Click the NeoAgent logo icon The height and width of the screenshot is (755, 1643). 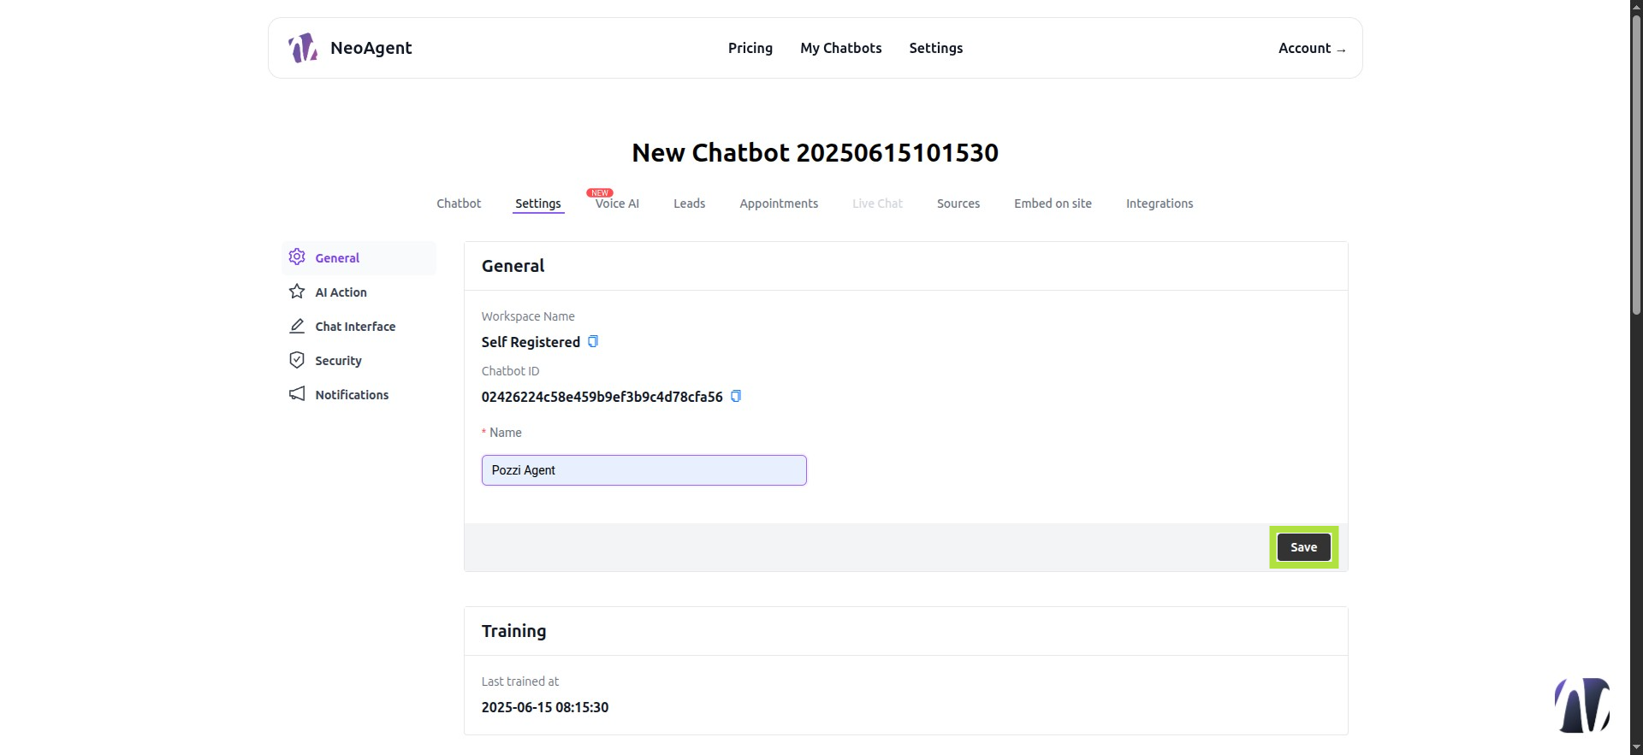303,48
